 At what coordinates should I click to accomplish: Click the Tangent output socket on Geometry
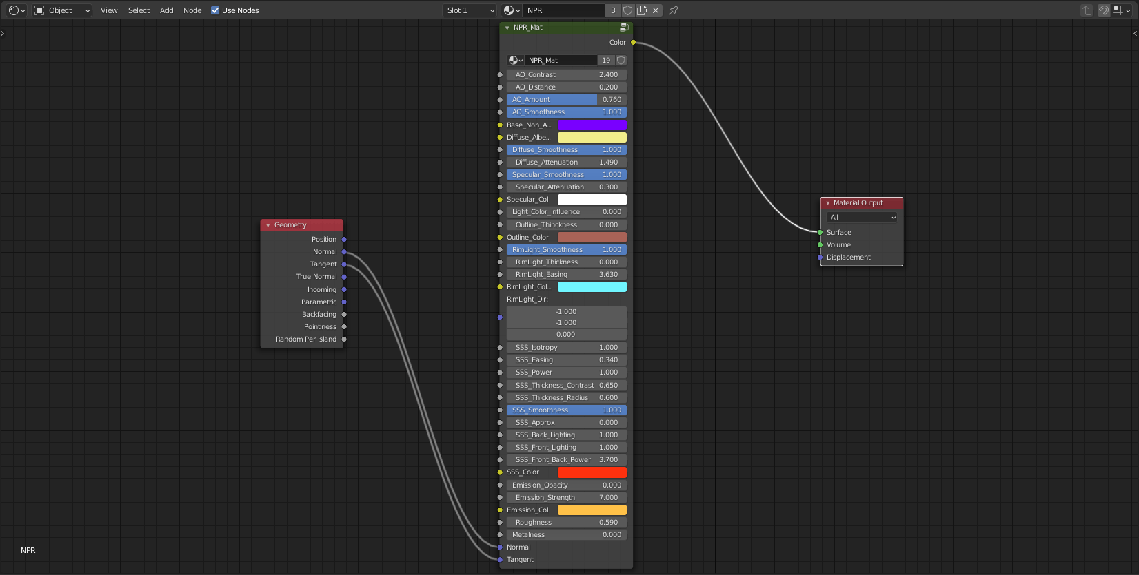click(344, 264)
